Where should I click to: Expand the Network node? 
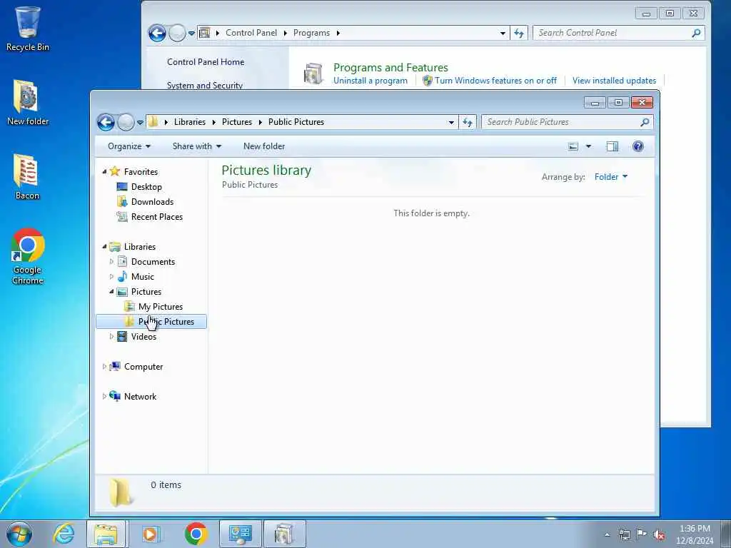(104, 397)
